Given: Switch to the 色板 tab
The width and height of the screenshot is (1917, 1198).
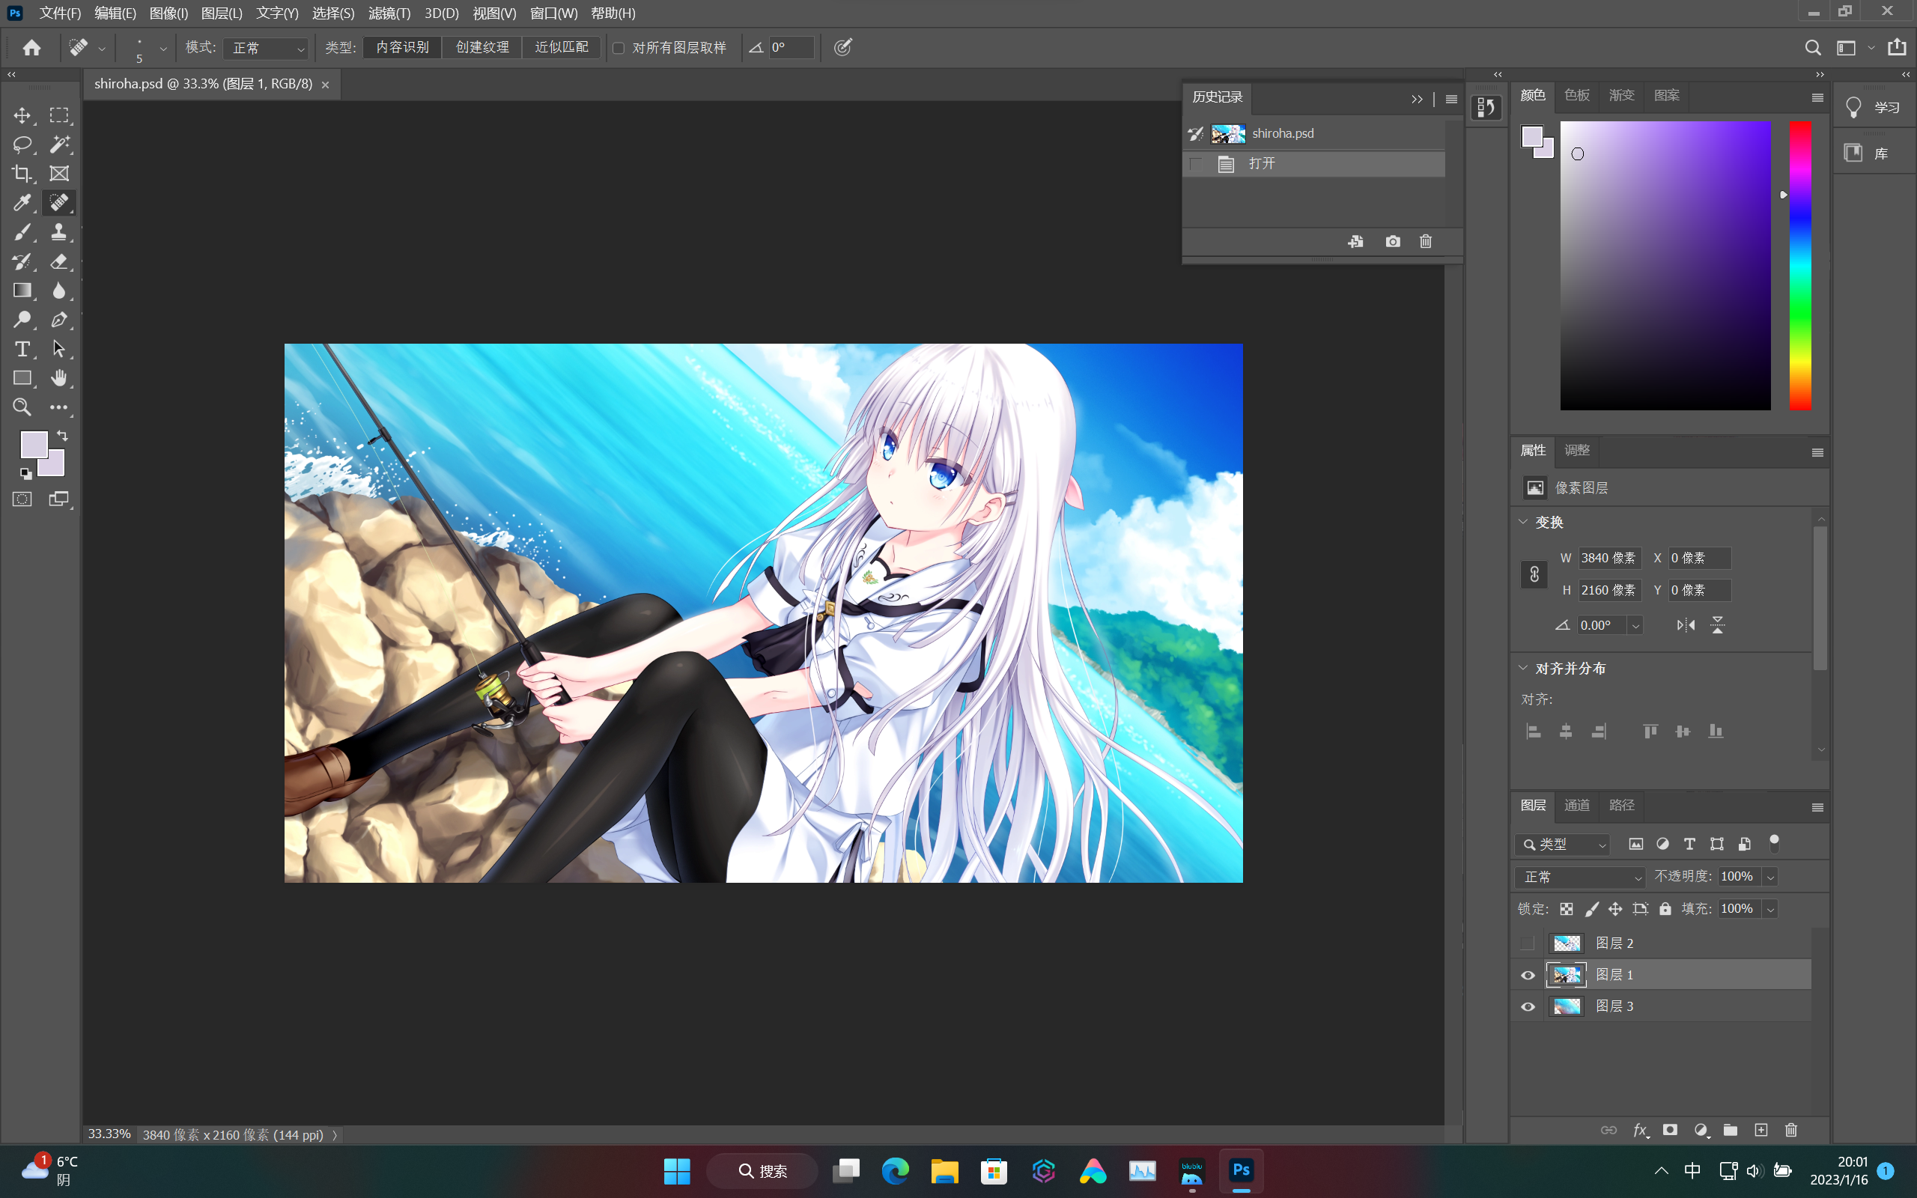Looking at the screenshot, I should pos(1576,95).
